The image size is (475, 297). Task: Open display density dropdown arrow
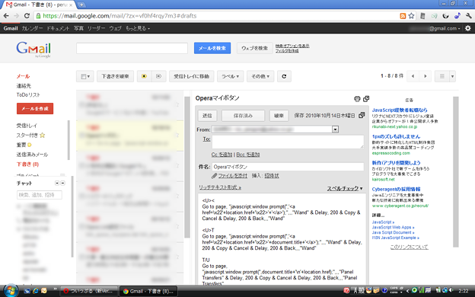(x=453, y=76)
